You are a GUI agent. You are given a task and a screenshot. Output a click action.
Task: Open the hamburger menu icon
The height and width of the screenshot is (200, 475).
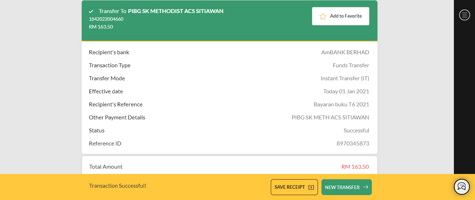point(464,15)
